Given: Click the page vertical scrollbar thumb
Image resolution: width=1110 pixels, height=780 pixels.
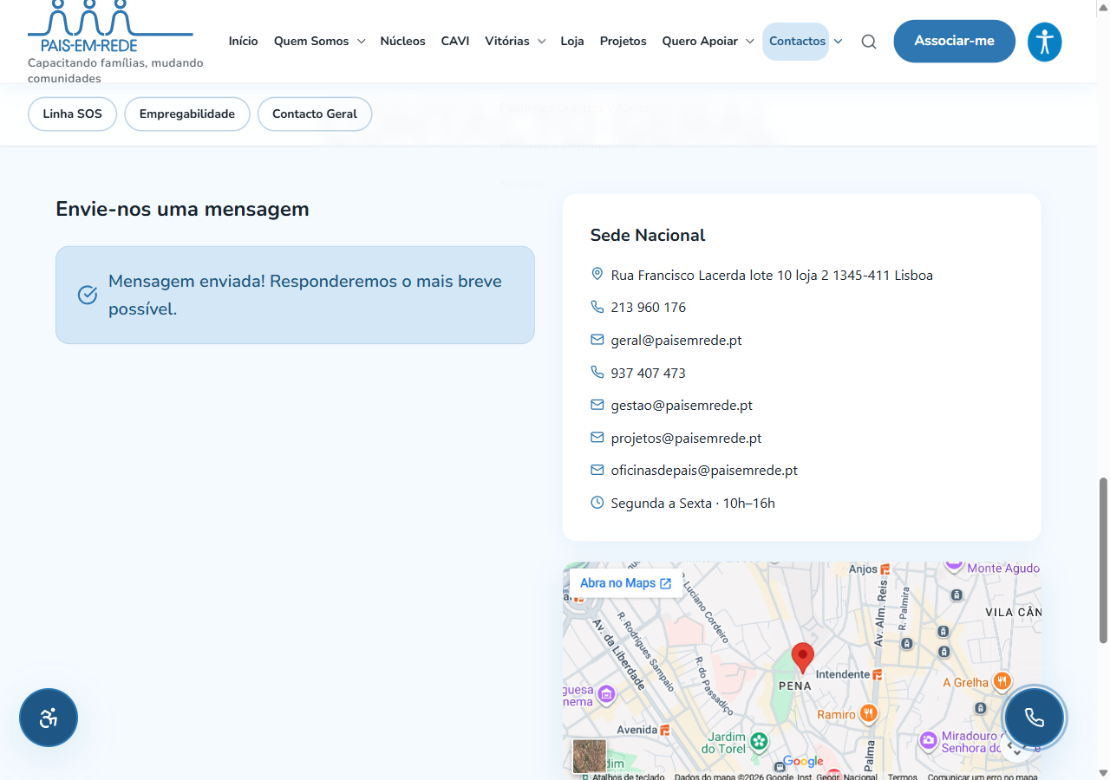Looking at the screenshot, I should 1103,560.
